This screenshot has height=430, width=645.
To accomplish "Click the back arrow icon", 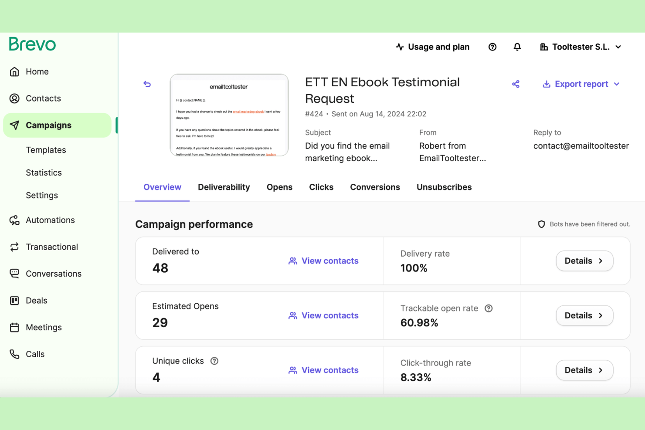I will (147, 84).
